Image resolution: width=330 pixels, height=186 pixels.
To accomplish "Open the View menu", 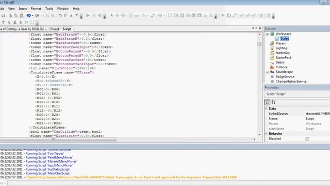I will [x=11, y=9].
